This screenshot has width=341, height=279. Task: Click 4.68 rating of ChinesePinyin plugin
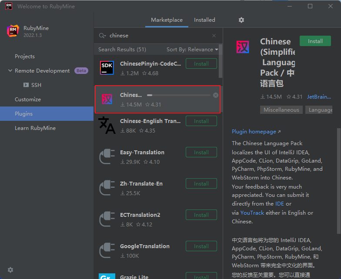click(150, 73)
